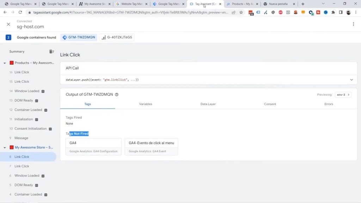Select event 8 Link Click
This screenshot has height=203, width=361.
tap(28, 157)
